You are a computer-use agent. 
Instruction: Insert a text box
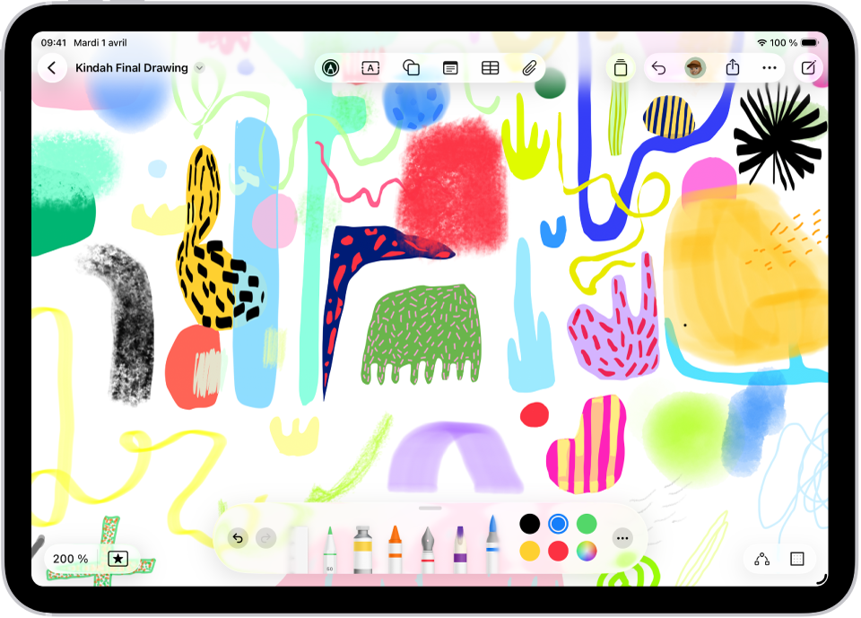tap(370, 67)
